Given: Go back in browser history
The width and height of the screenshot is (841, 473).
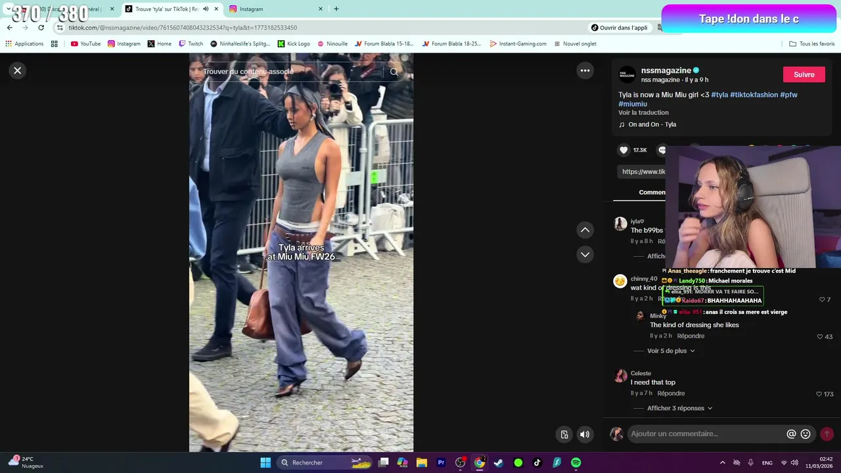Looking at the screenshot, I should pyautogui.click(x=9, y=28).
